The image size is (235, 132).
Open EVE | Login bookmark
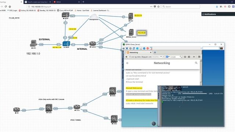click(x=12, y=11)
